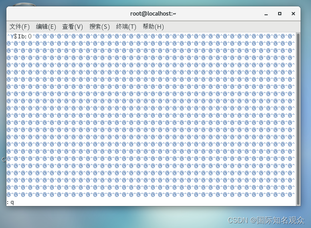Image resolution: width=311 pixels, height=228 pixels.
Task: Close the root@localhost terminal window
Action: 293,14
